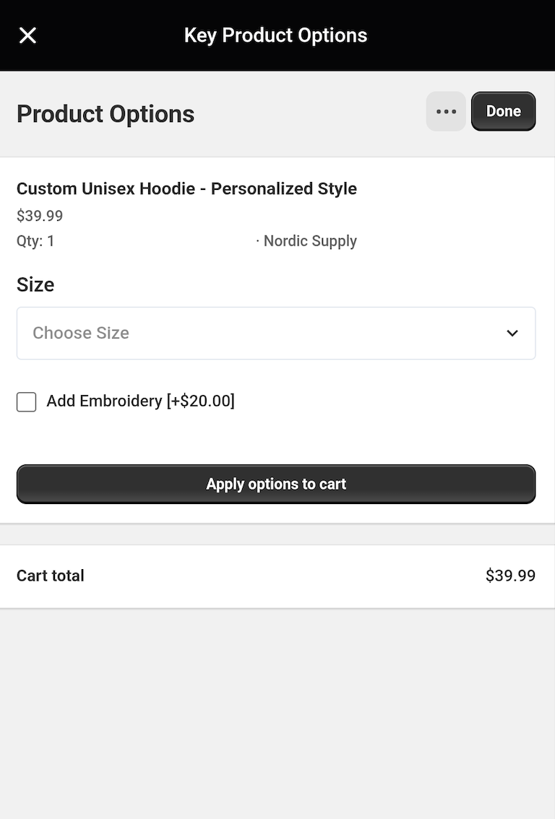Click the three-dot icon beside Done
The height and width of the screenshot is (819, 555).
(x=446, y=110)
